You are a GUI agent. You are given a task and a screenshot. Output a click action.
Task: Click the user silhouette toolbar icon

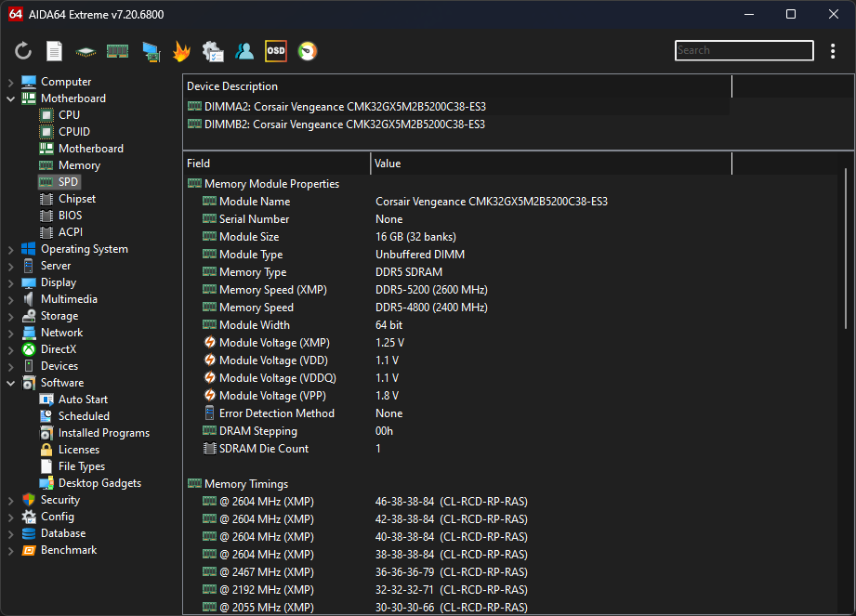click(244, 51)
